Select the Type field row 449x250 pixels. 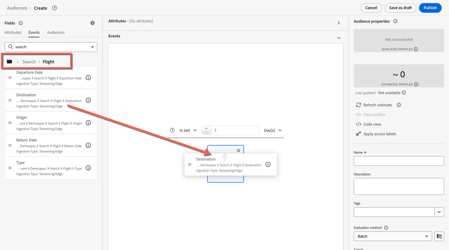(51, 168)
